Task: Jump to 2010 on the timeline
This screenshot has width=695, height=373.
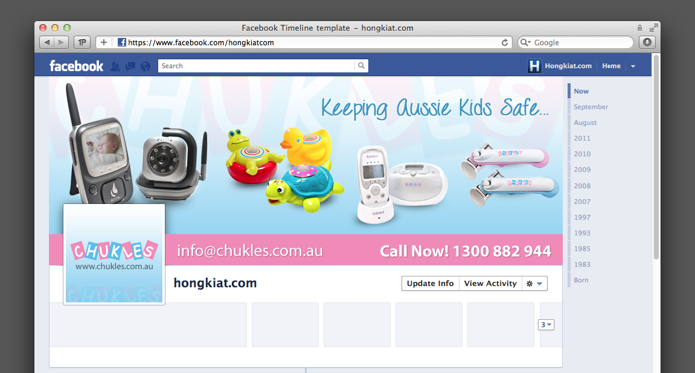Action: pyautogui.click(x=582, y=154)
